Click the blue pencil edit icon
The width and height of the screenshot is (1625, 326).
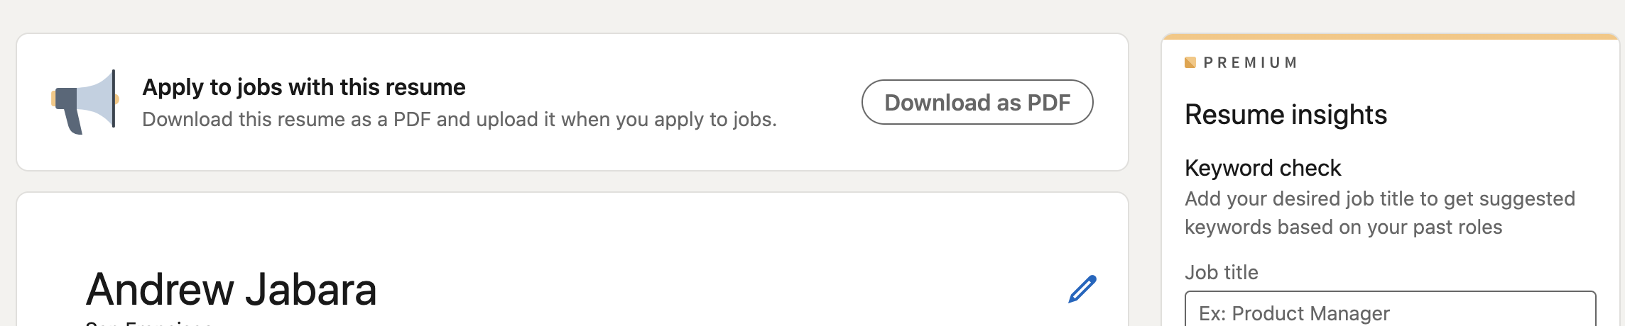point(1082,289)
